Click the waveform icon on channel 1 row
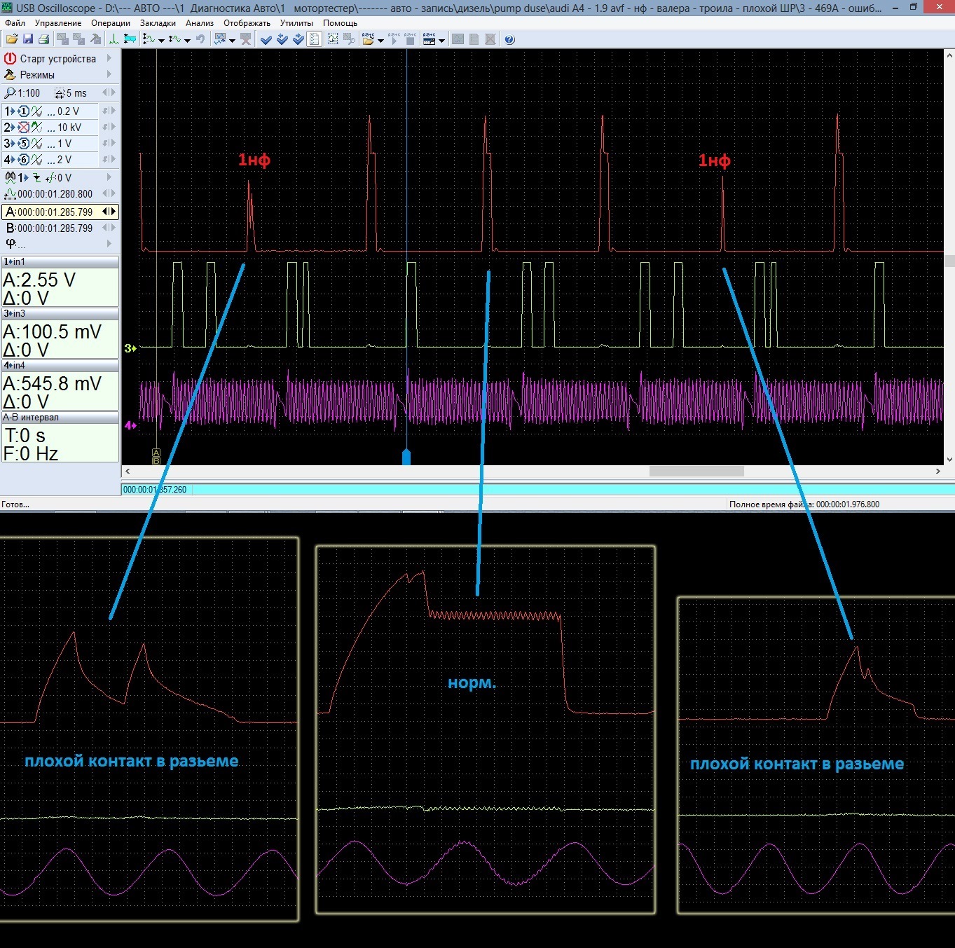The image size is (955, 948). [x=37, y=111]
